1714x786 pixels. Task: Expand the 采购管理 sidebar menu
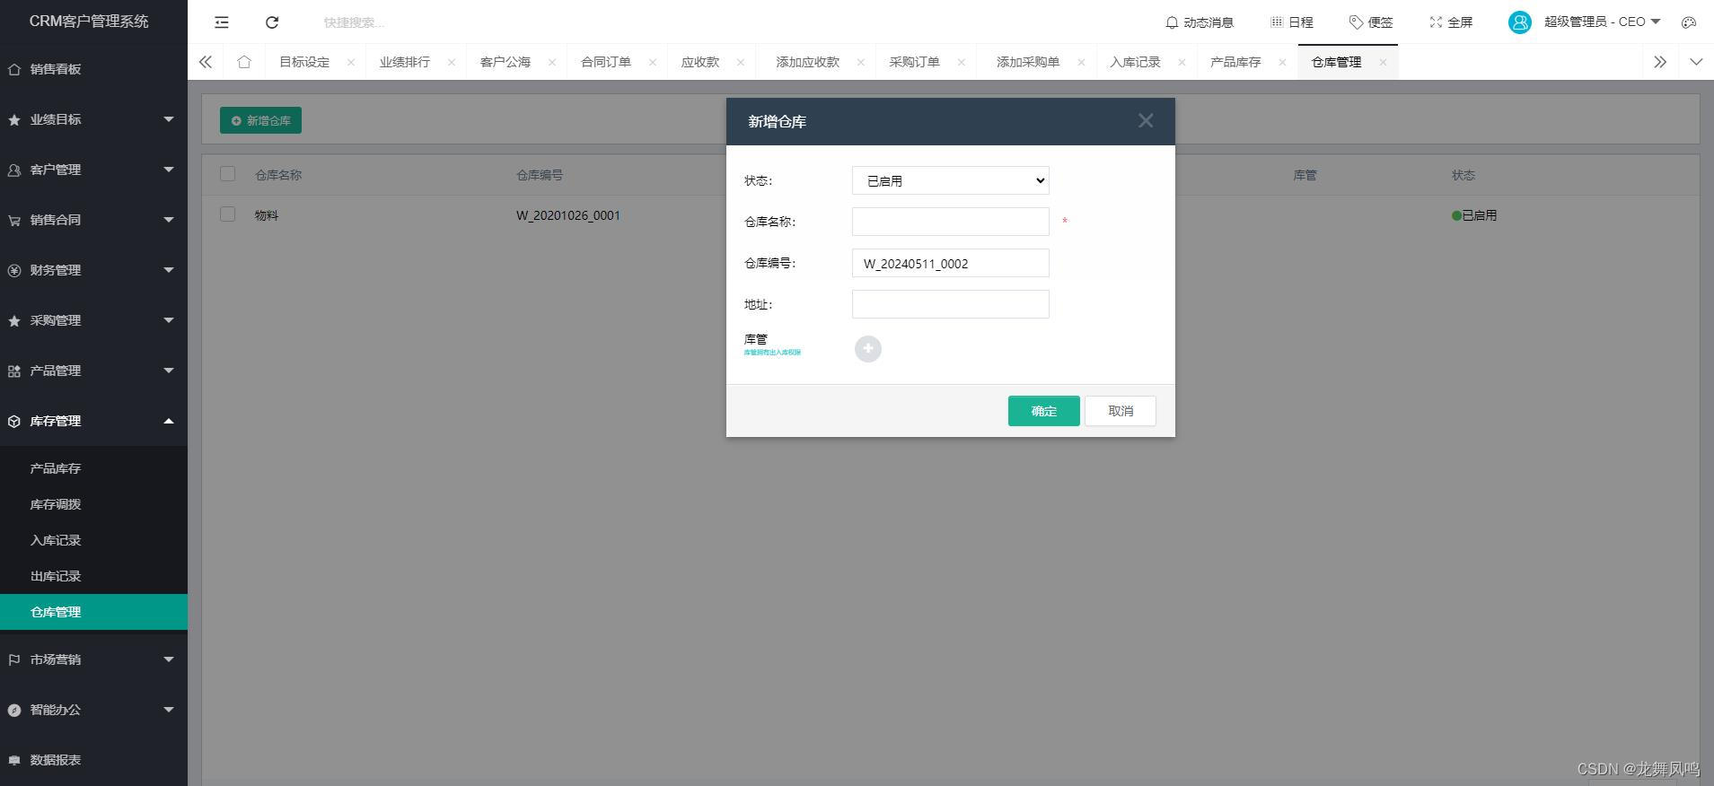pos(93,320)
